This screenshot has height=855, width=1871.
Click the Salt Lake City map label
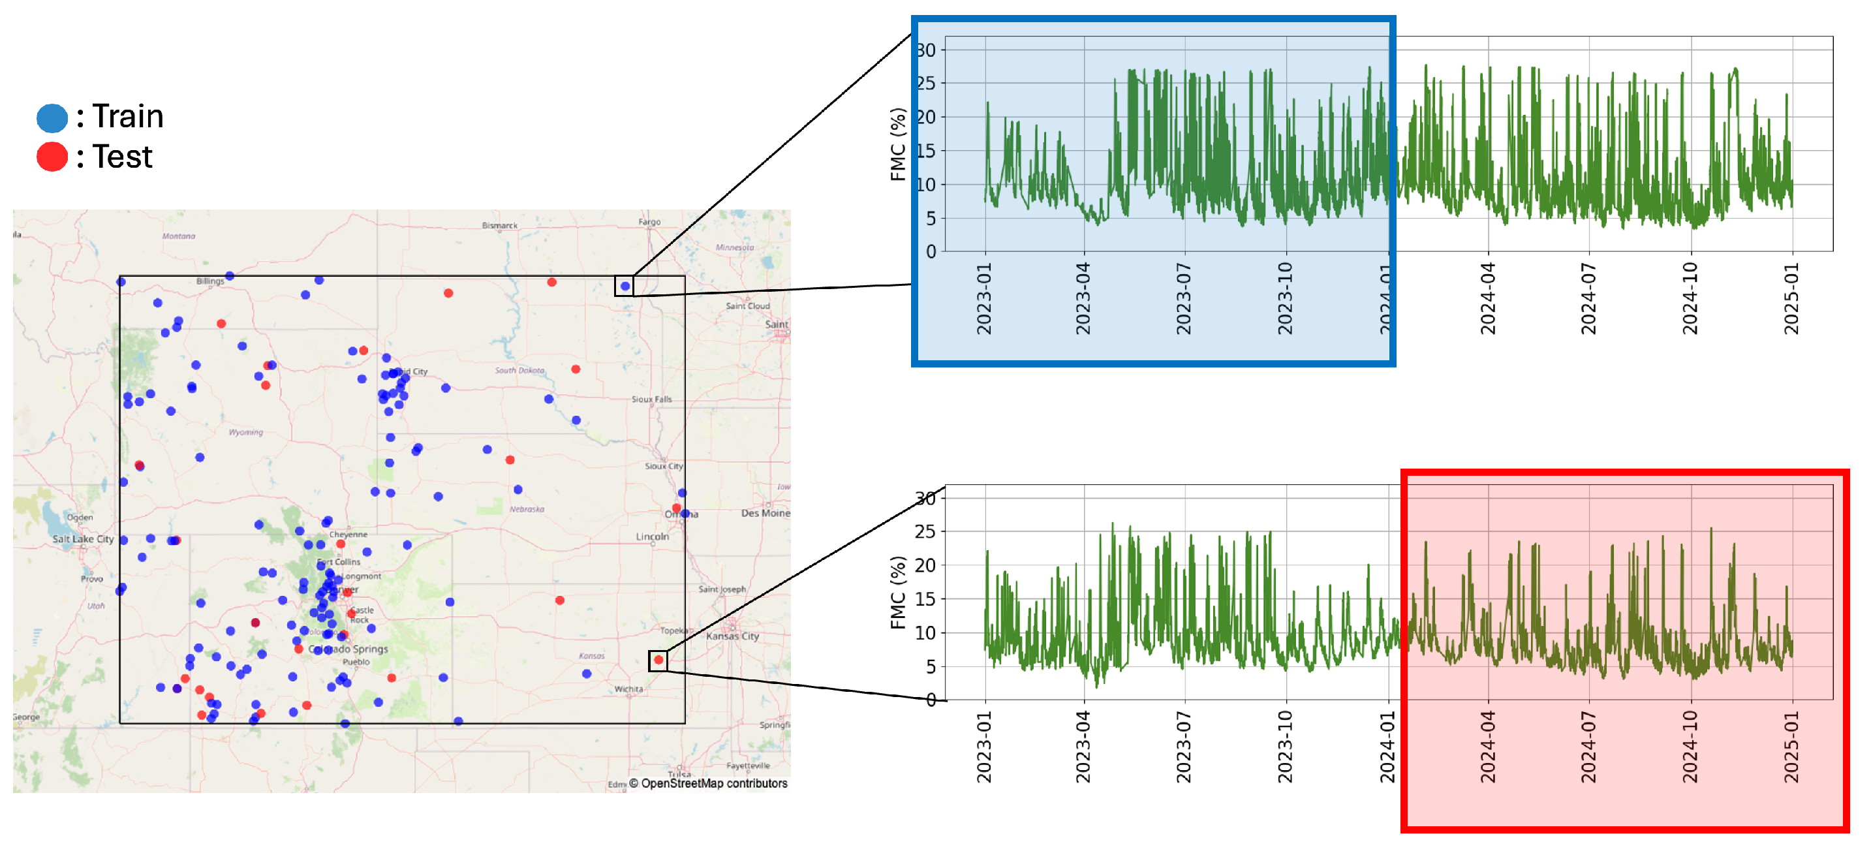83,539
